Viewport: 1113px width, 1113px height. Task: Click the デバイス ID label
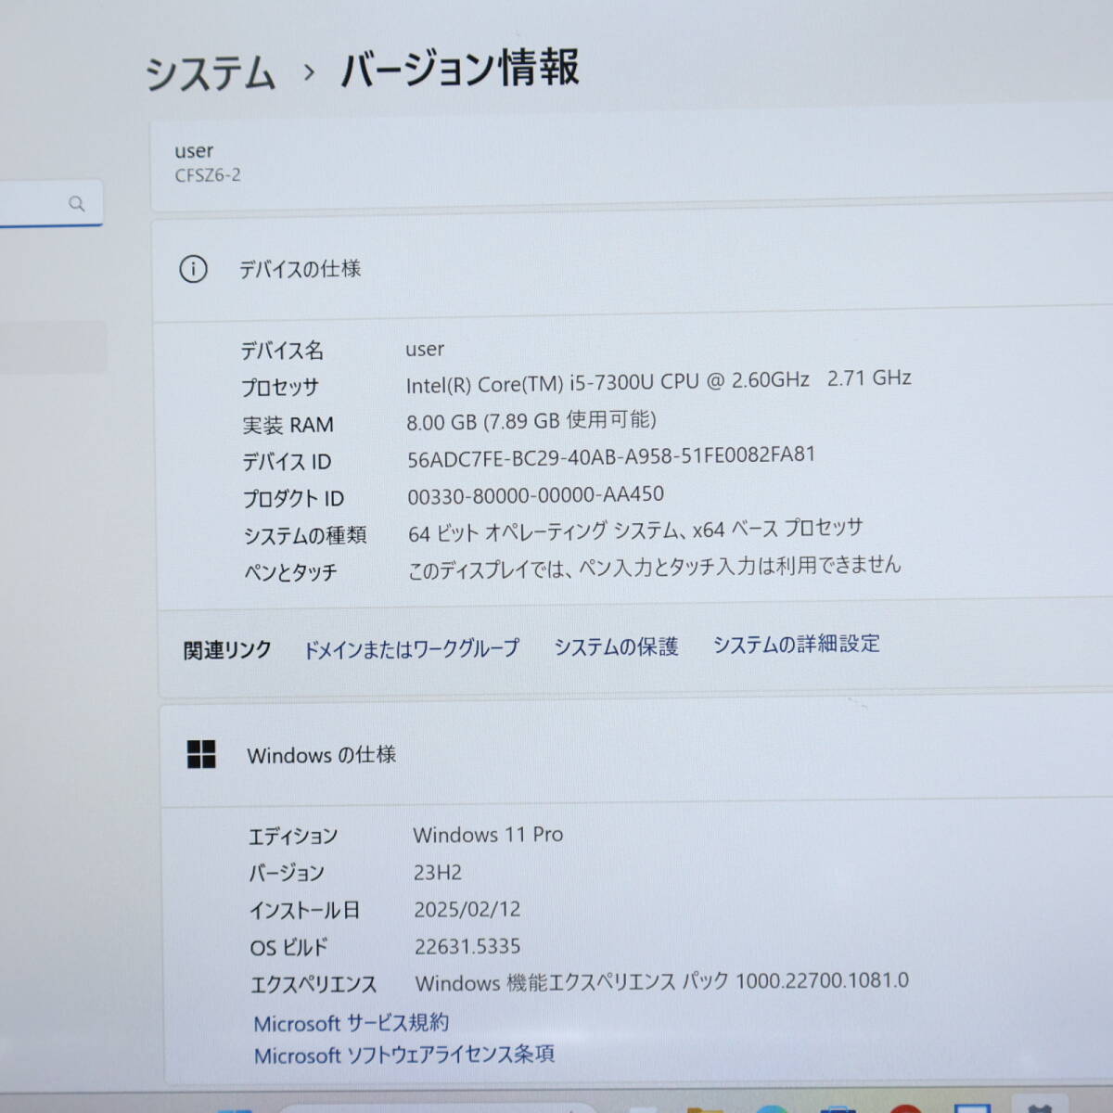tap(287, 462)
